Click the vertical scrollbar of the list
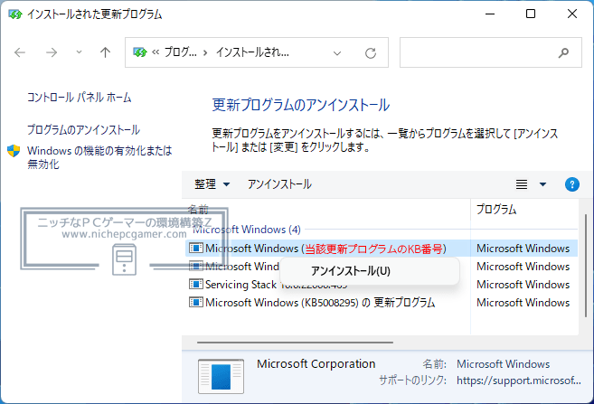 [x=587, y=265]
